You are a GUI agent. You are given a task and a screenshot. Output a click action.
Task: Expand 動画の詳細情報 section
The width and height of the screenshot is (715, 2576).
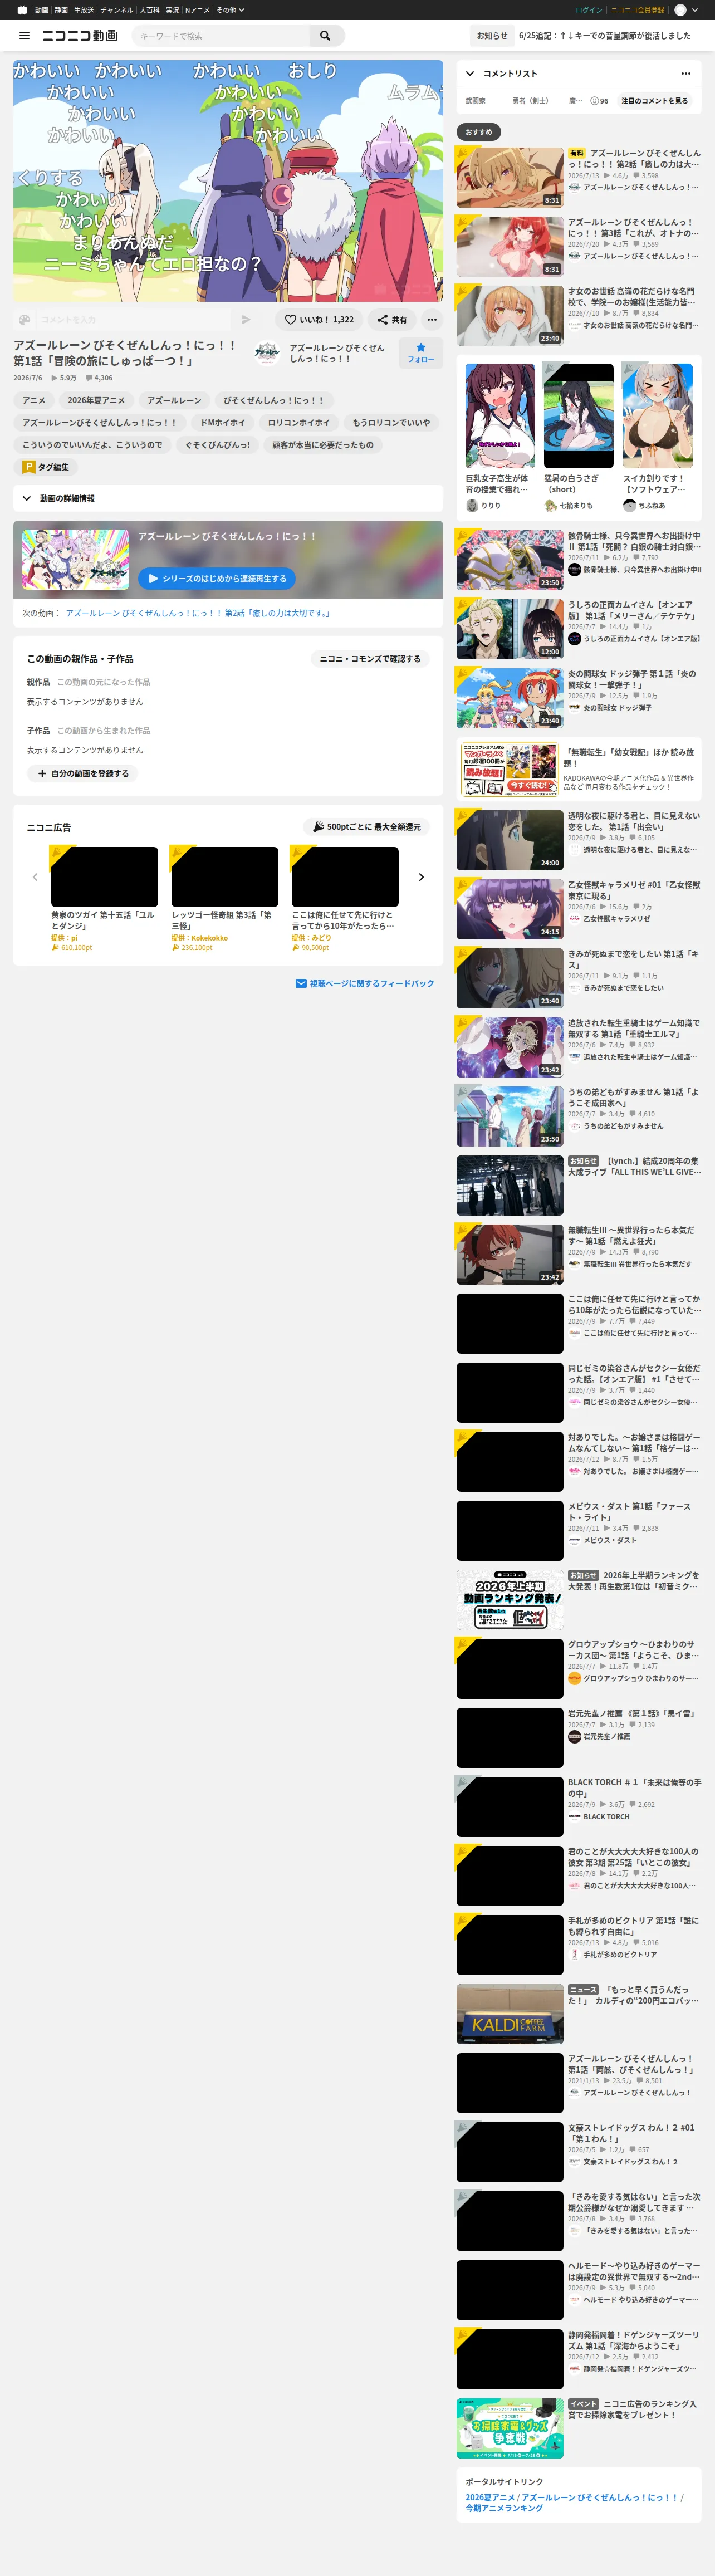(228, 498)
